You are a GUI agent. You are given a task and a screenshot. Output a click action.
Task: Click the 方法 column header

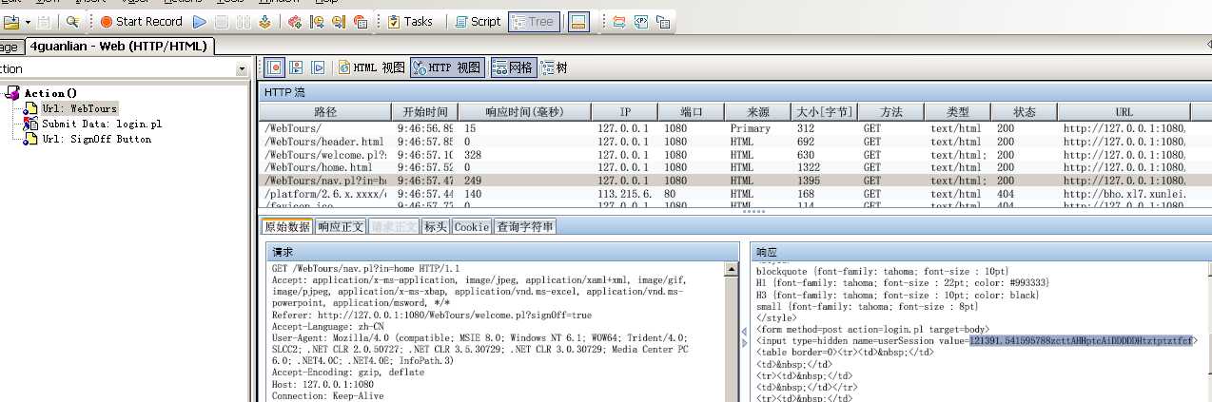(890, 112)
